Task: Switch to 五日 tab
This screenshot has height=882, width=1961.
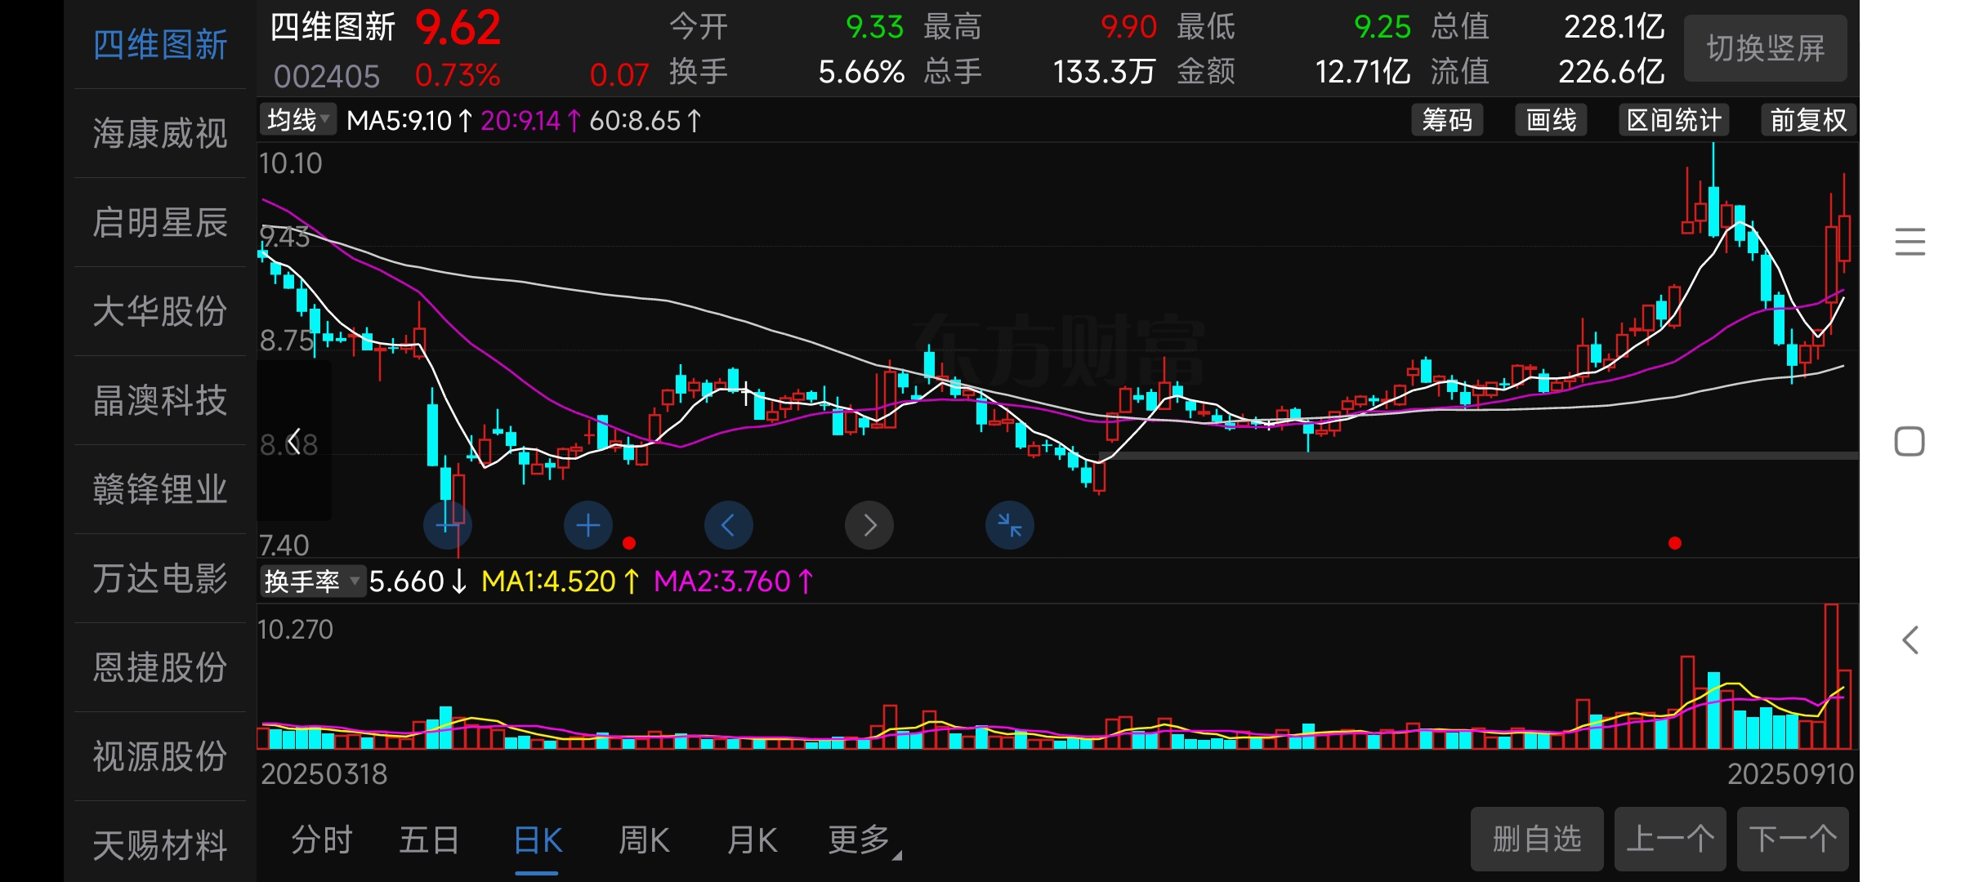Action: 429,840
